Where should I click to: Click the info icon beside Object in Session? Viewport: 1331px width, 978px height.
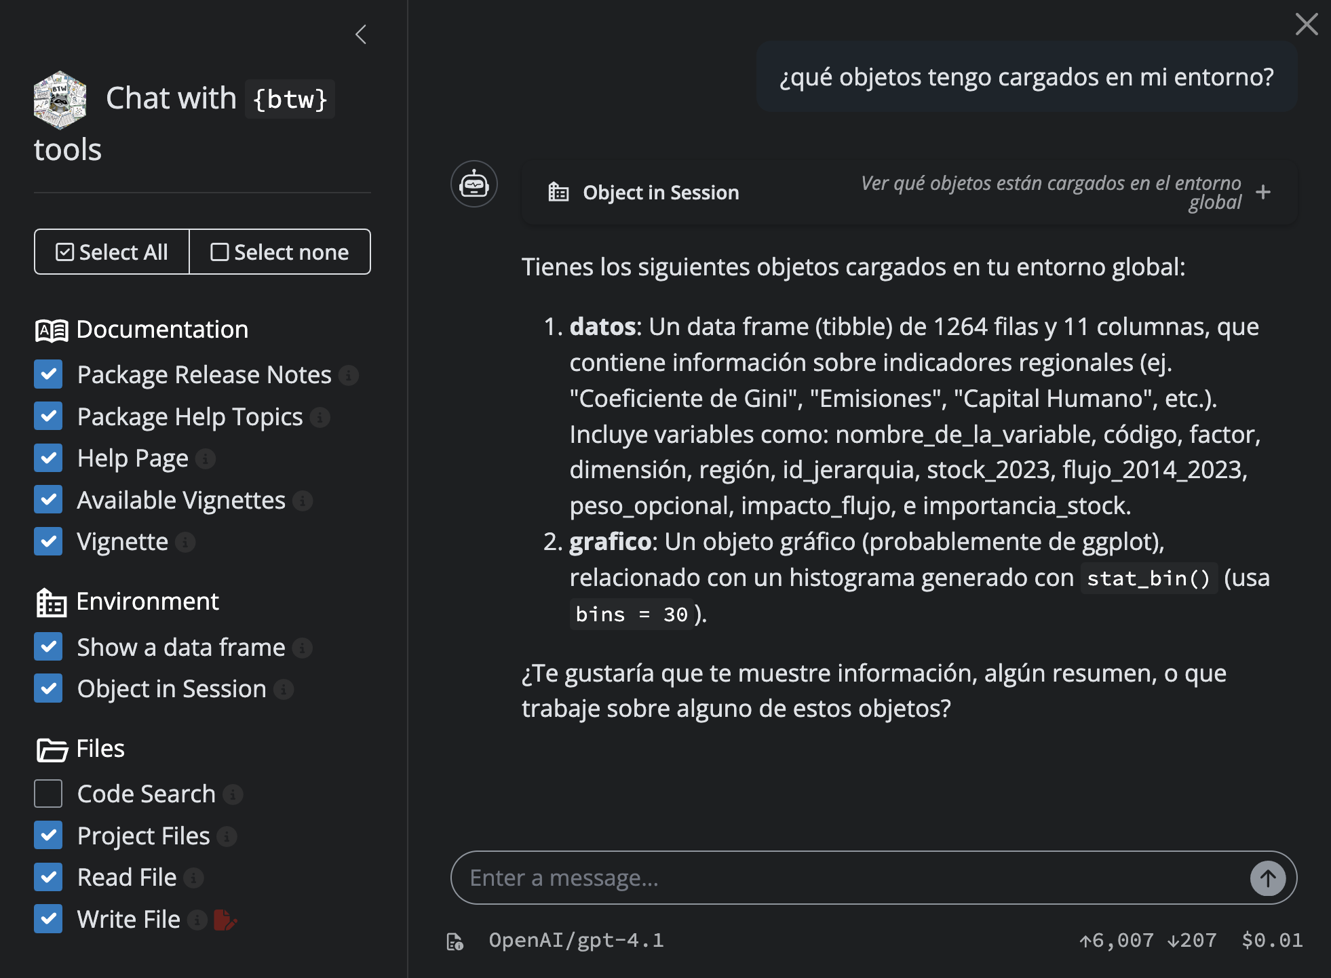coord(284,689)
